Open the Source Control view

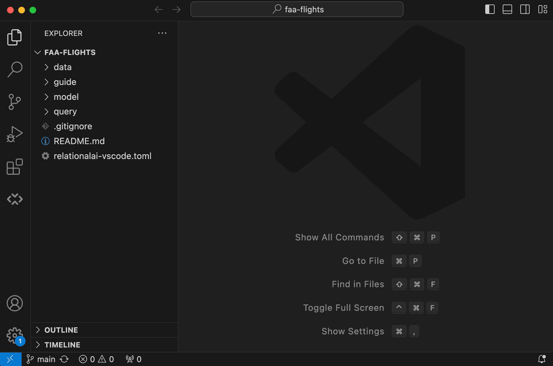[15, 102]
